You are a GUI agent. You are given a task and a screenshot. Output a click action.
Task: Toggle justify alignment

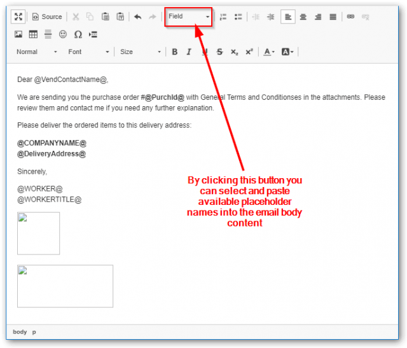pyautogui.click(x=333, y=17)
